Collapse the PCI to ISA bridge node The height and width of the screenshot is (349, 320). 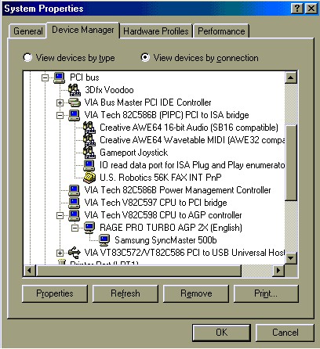pyautogui.click(x=60, y=115)
